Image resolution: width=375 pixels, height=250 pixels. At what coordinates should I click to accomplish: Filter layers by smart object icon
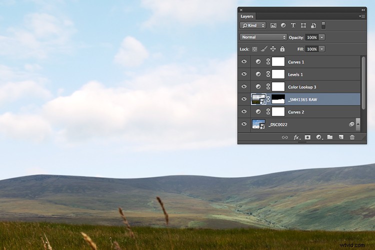[x=313, y=25]
